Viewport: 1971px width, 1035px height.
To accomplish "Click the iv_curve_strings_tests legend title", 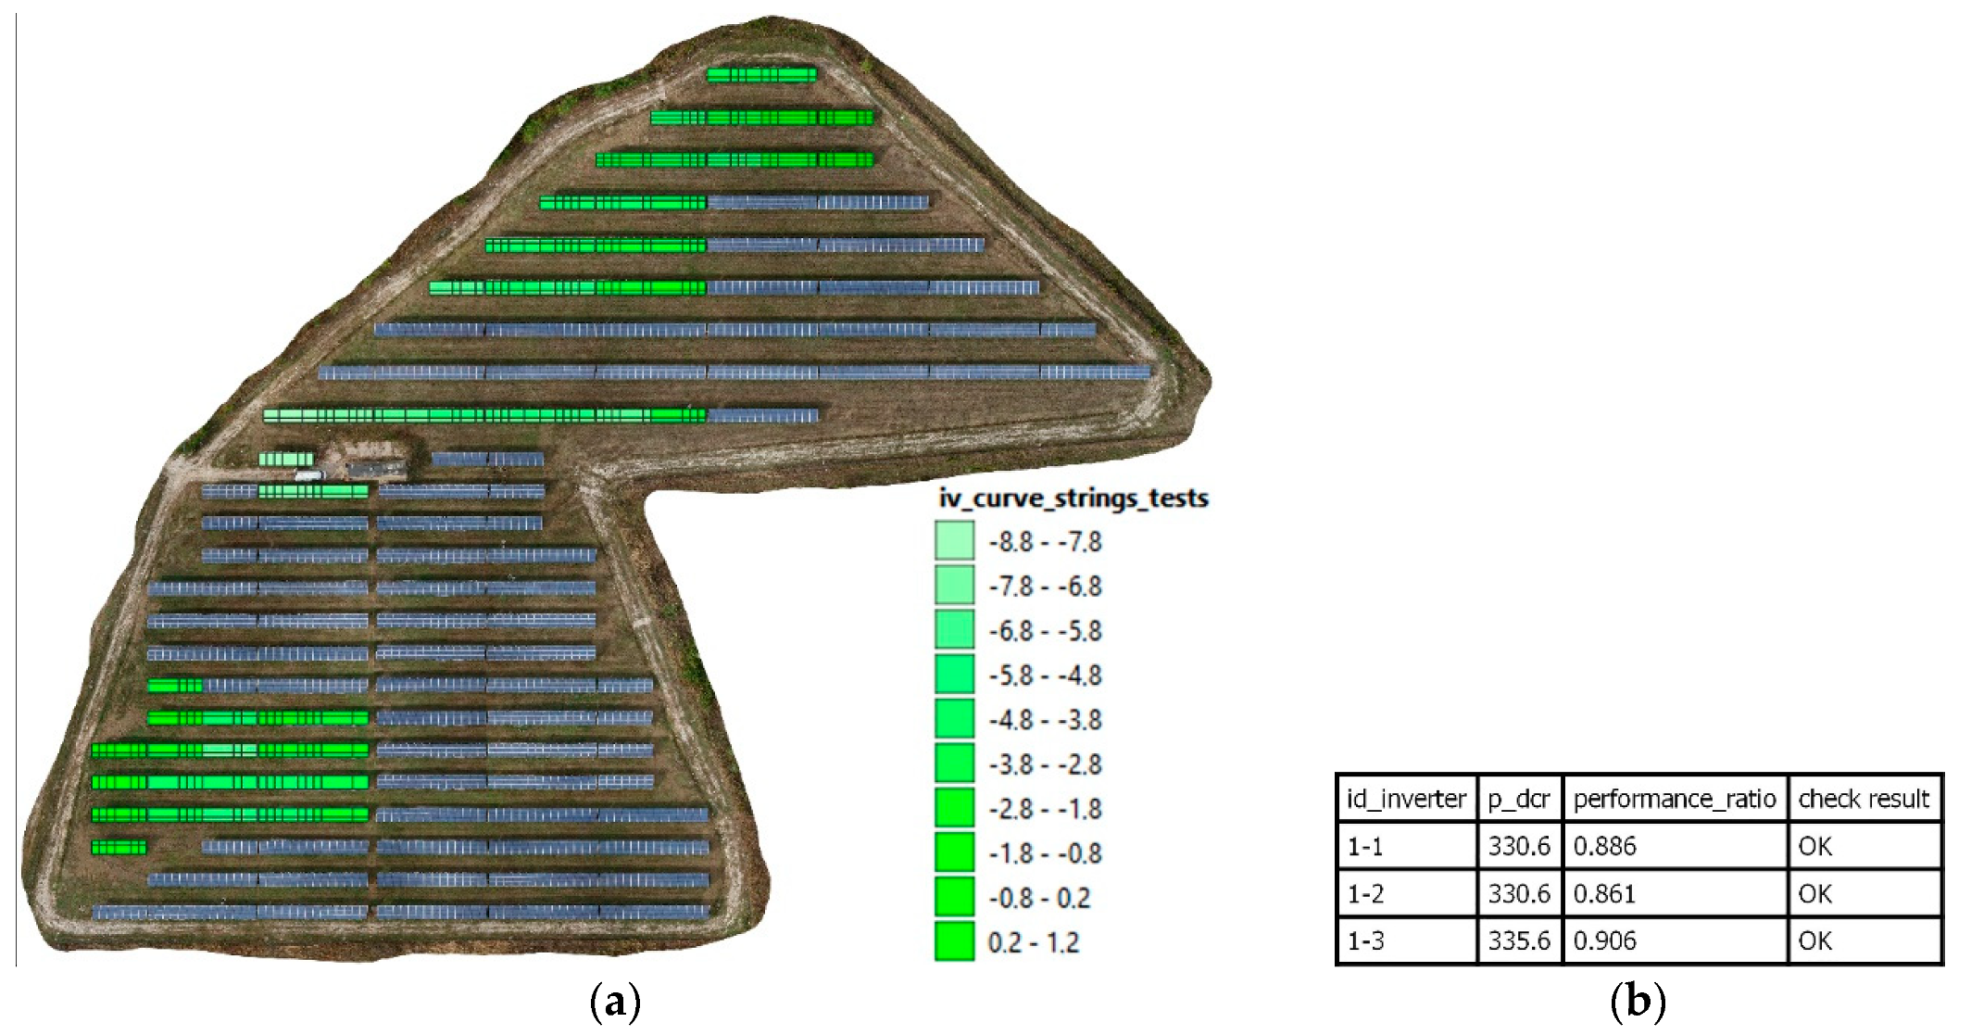I will (1073, 499).
